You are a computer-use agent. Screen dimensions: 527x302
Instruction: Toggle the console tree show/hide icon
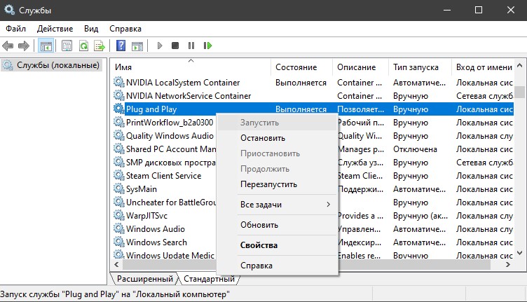pyautogui.click(x=46, y=46)
